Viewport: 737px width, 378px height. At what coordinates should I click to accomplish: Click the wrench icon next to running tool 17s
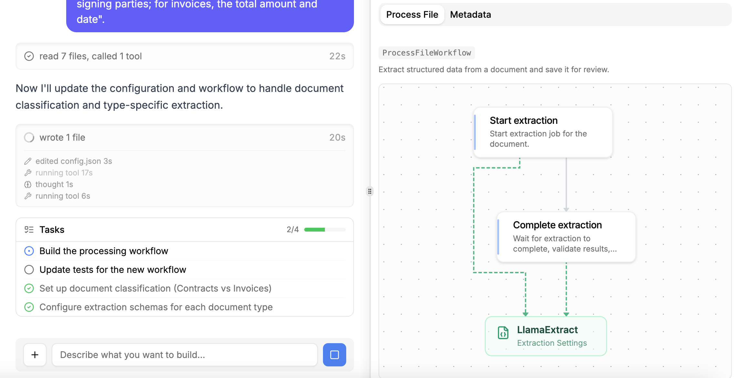28,173
